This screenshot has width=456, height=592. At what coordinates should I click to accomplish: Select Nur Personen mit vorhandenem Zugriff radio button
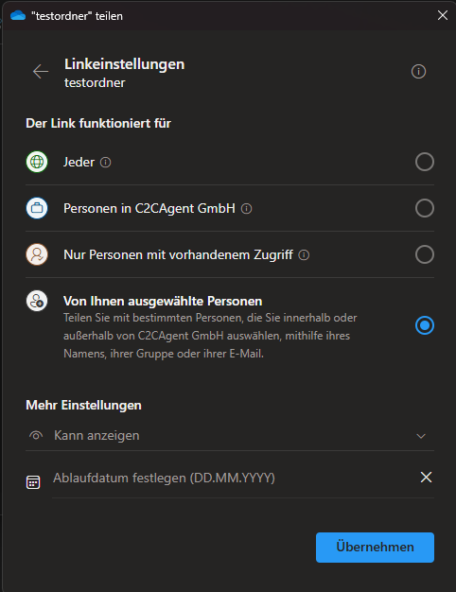click(424, 254)
